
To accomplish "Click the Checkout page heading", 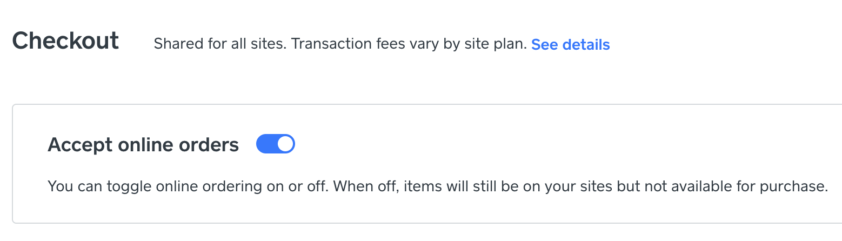I will (x=65, y=41).
